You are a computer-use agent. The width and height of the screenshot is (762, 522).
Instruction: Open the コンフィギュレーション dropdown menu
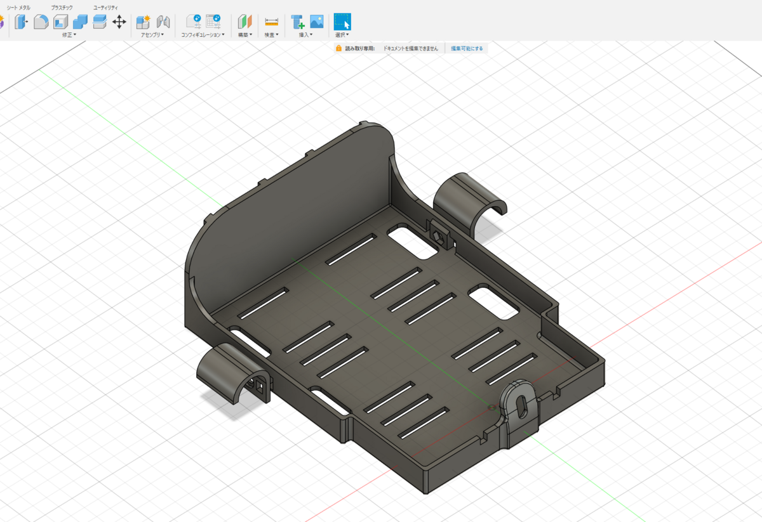203,35
